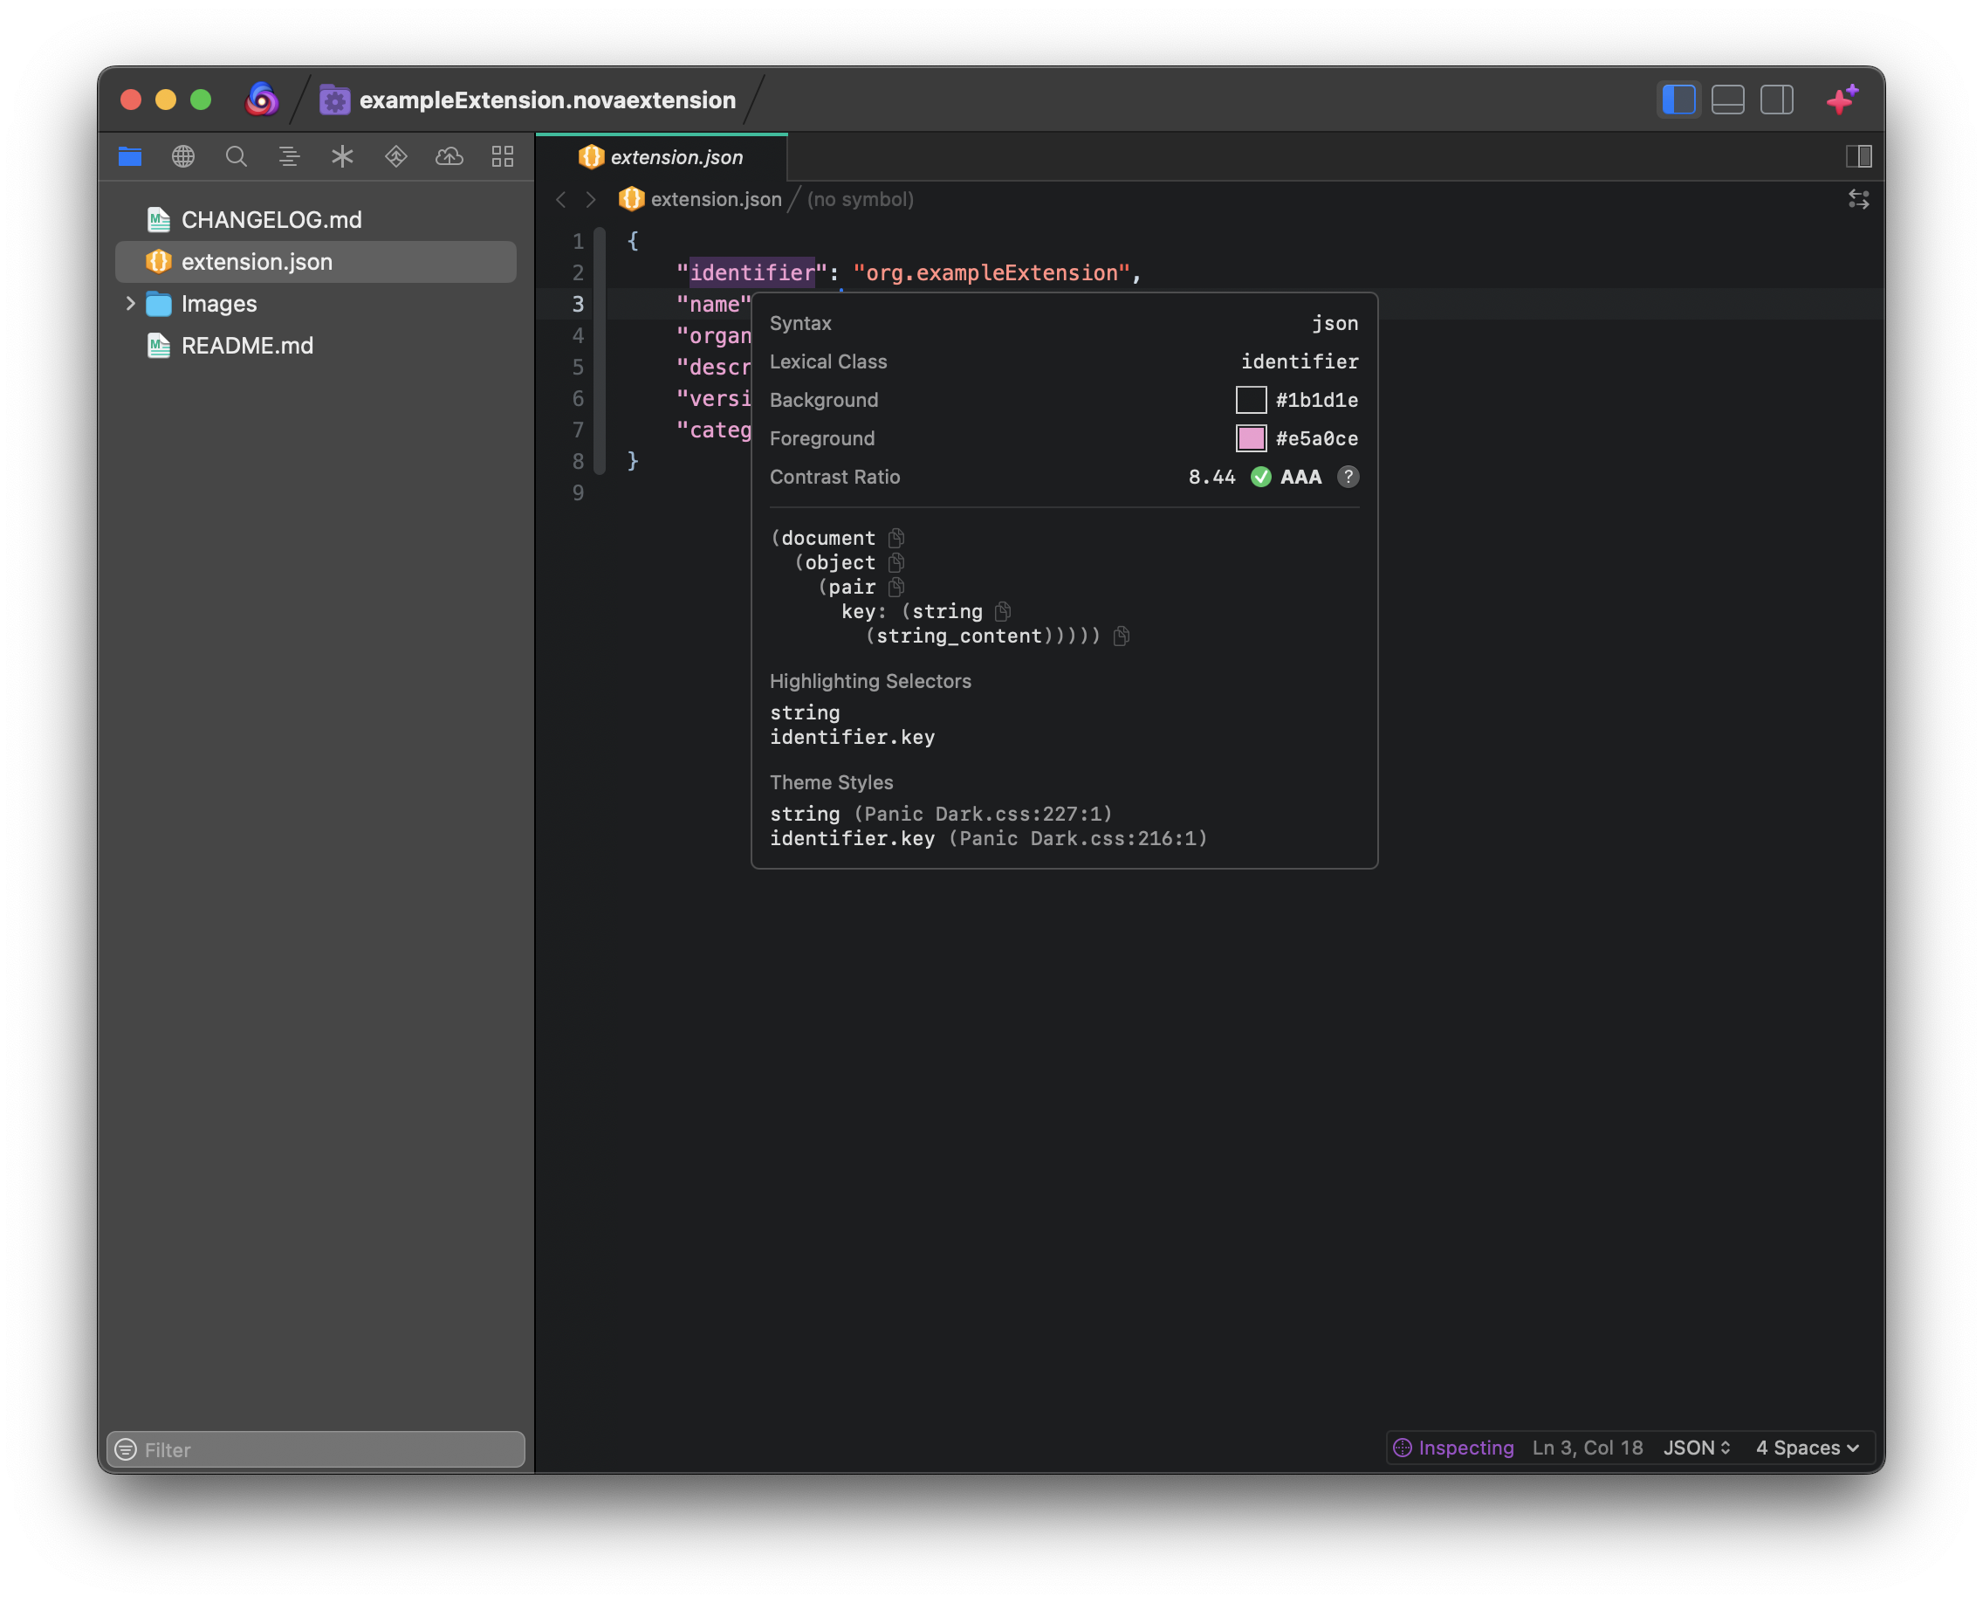Open the Find magnifier in sidebar toolbar
The width and height of the screenshot is (1983, 1603).
pyautogui.click(x=237, y=157)
